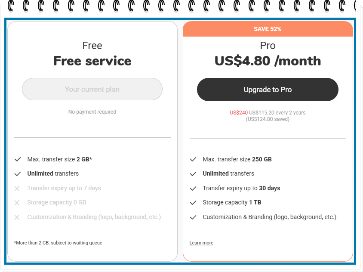Click the Pro plan title

(x=268, y=46)
